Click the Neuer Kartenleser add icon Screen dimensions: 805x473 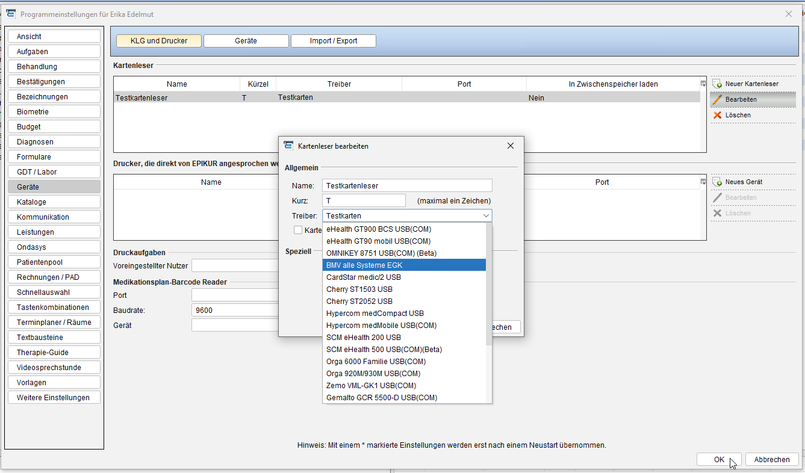(x=717, y=84)
